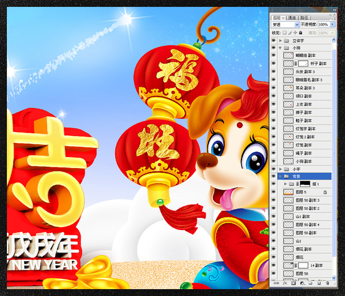Hide the 立体字 group
This screenshot has height=296, width=345.
274,40
